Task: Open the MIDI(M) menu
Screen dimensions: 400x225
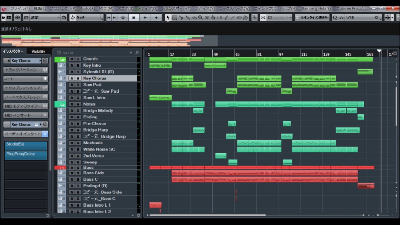Action: [106, 8]
